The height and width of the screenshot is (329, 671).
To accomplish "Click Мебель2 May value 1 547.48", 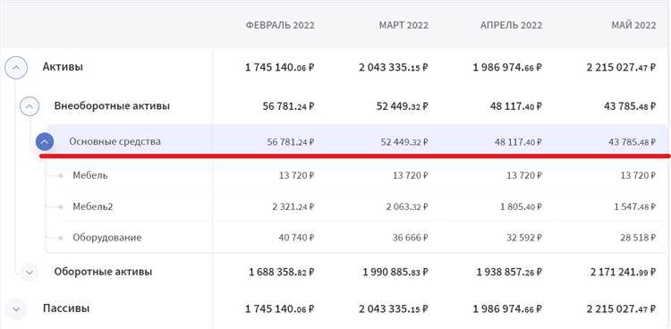I will click(635, 207).
